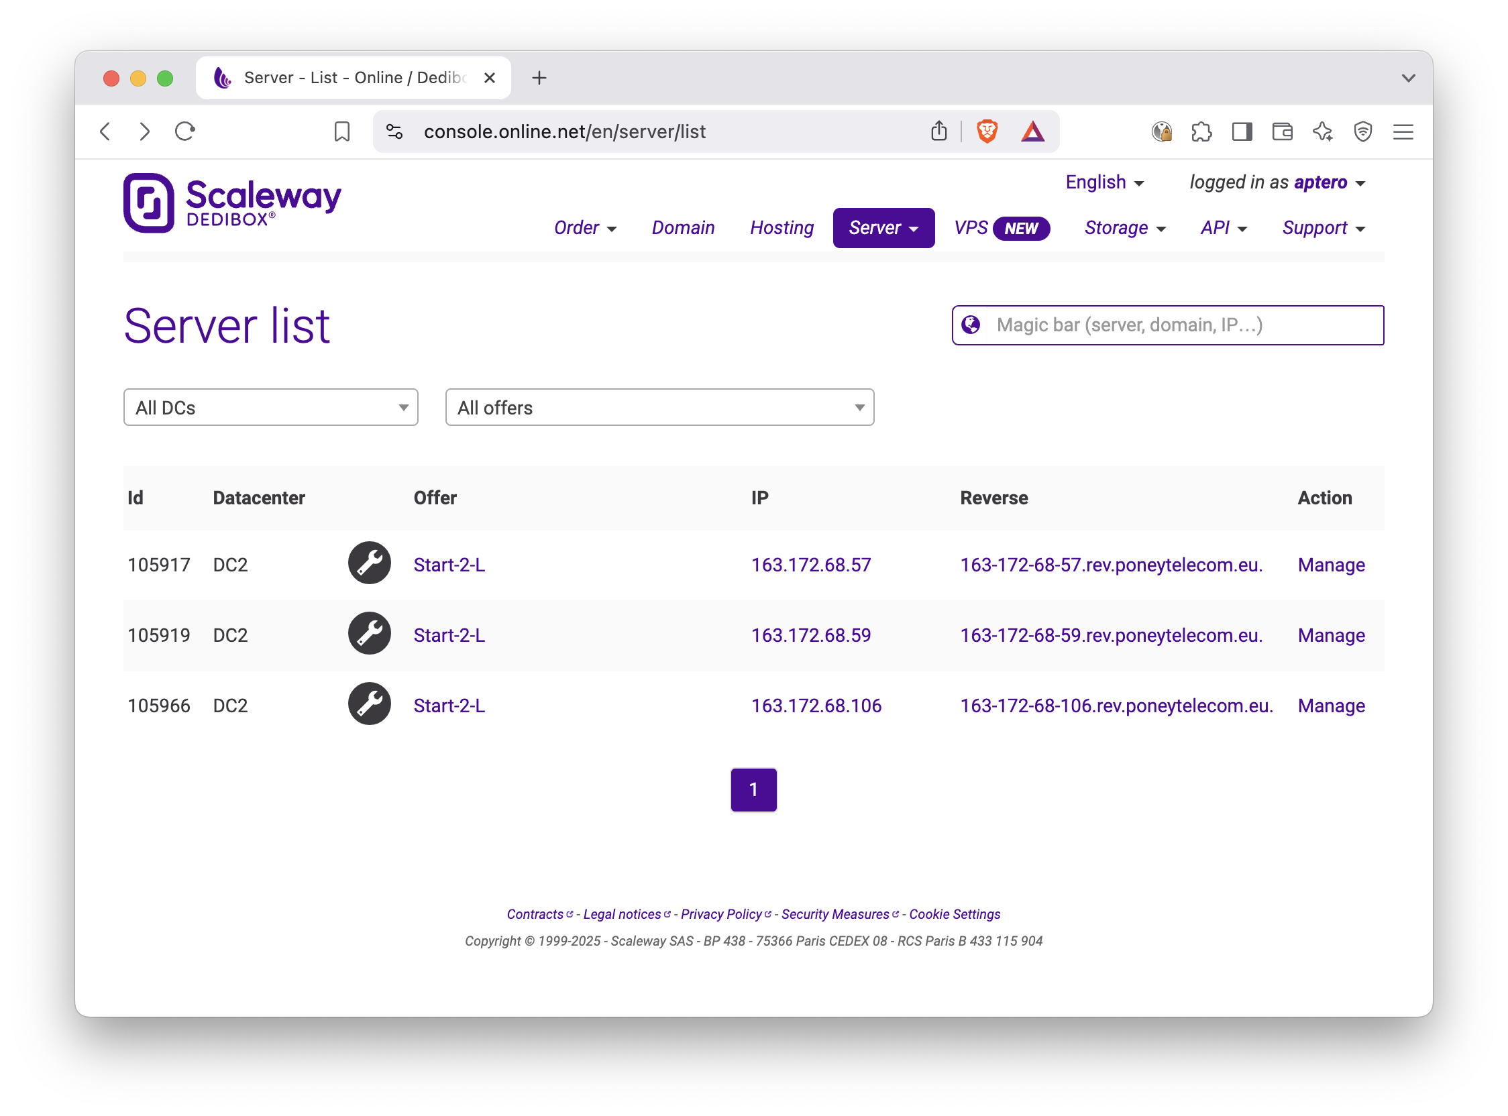Screen dimensions: 1508x1116
Task: Click Manage for server 105919
Action: click(x=1330, y=635)
